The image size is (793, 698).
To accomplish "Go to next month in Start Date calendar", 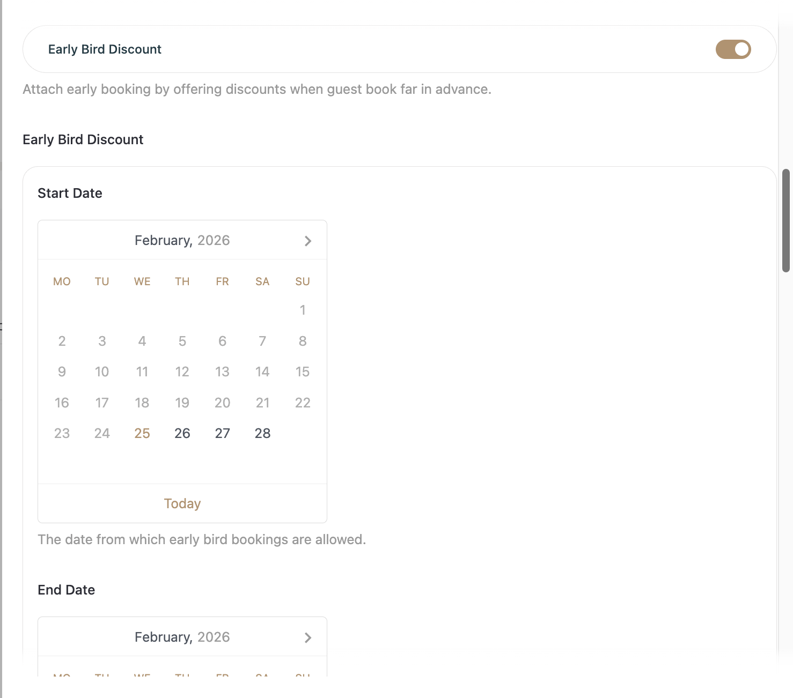I will (307, 241).
